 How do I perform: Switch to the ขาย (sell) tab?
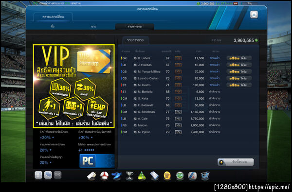(x=93, y=26)
